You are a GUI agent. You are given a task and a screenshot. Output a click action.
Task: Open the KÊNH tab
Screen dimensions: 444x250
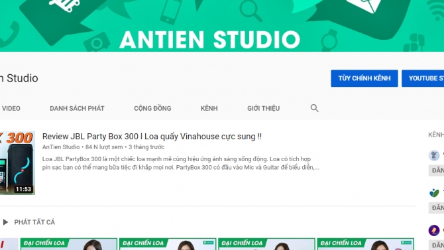pos(209,108)
